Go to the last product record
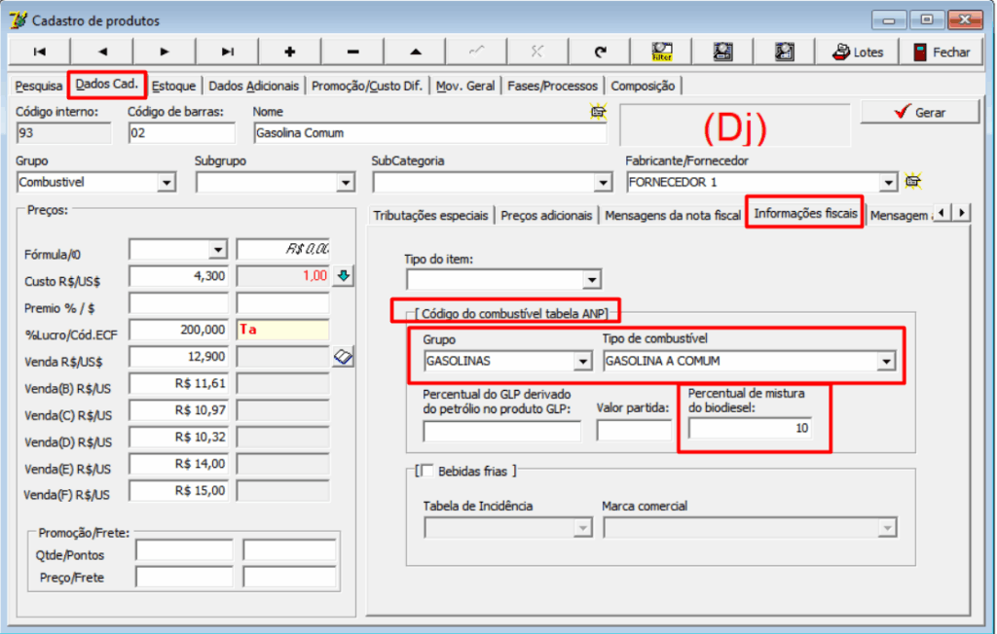Viewport: 997px width, 634px height. pos(227,52)
